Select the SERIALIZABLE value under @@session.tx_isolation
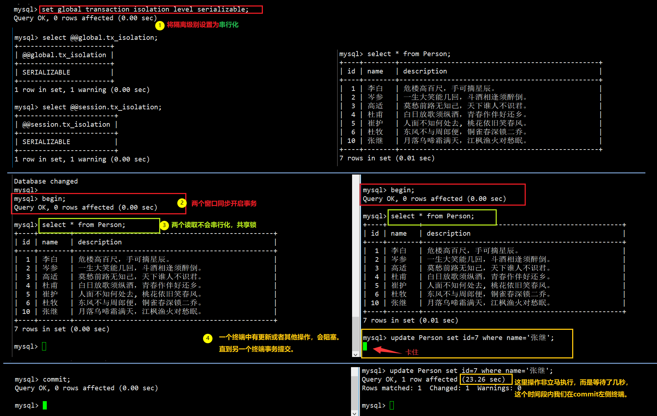 pos(46,142)
